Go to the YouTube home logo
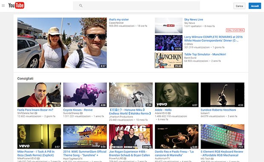Image resolution: width=264 pixels, height=162 pixels. [16, 6]
